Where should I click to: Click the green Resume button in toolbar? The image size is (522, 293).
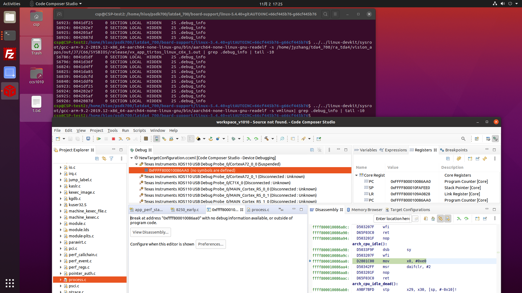(99, 139)
